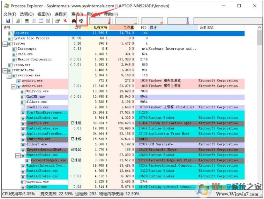Sort by the PID column header
Image resolution: width=264 pixels, height=199 pixels.
coord(143,27)
